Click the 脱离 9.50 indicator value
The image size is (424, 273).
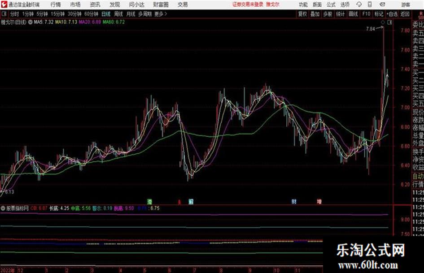tap(124, 208)
